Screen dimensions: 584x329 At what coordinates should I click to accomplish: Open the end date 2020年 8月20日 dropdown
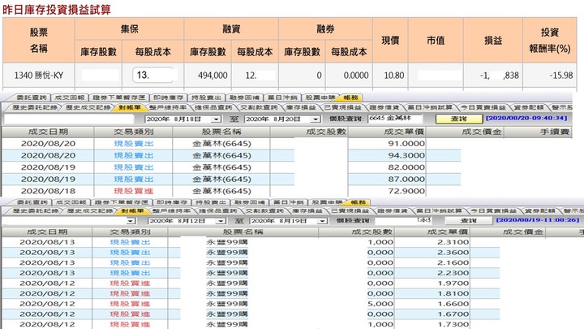tap(316, 119)
